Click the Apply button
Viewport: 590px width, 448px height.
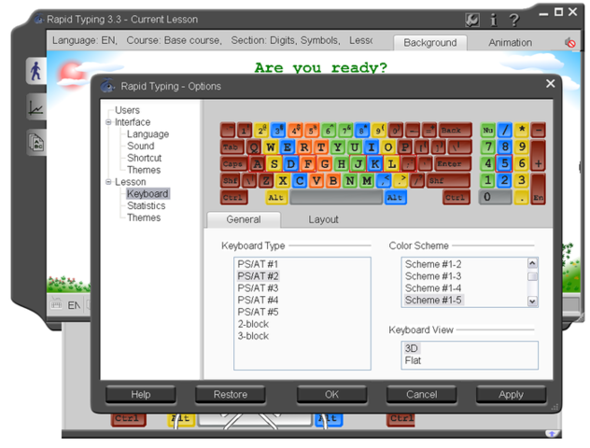511,394
